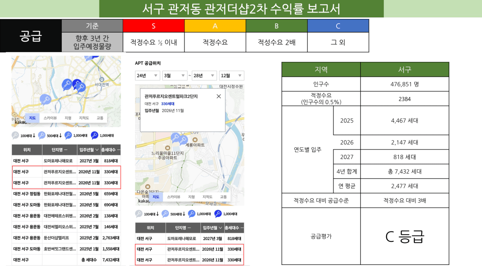
Task: Click the red S grade header cell
Action: coord(153,26)
